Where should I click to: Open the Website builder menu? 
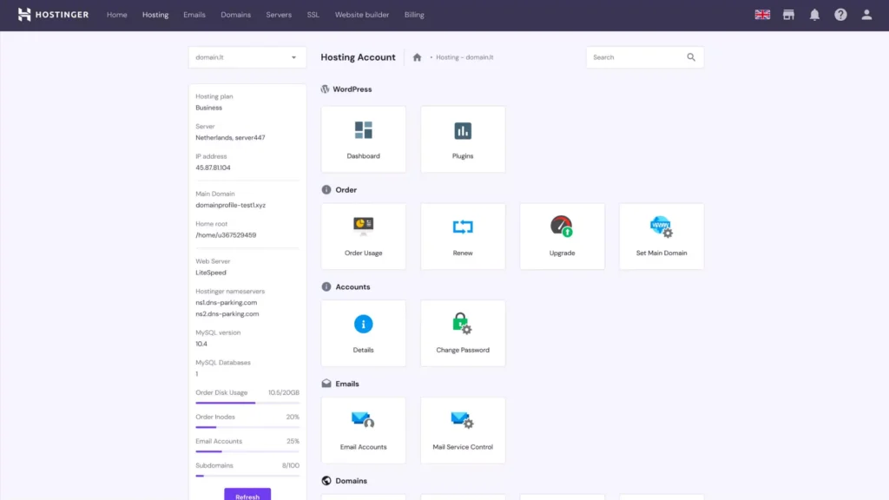coord(362,15)
